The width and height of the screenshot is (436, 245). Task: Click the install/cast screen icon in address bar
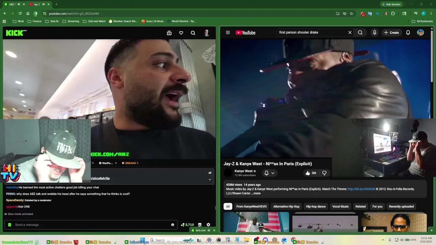338,14
